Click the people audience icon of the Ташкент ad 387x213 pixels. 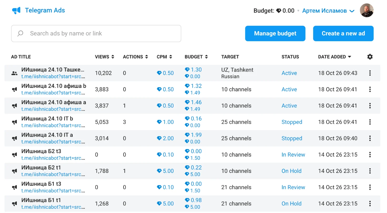[14, 73]
